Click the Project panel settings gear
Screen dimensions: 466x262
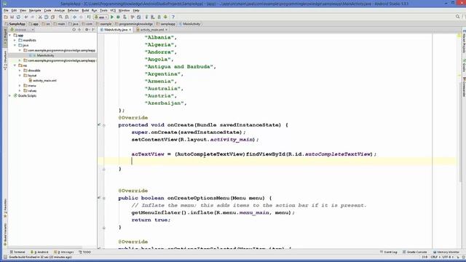[87, 30]
